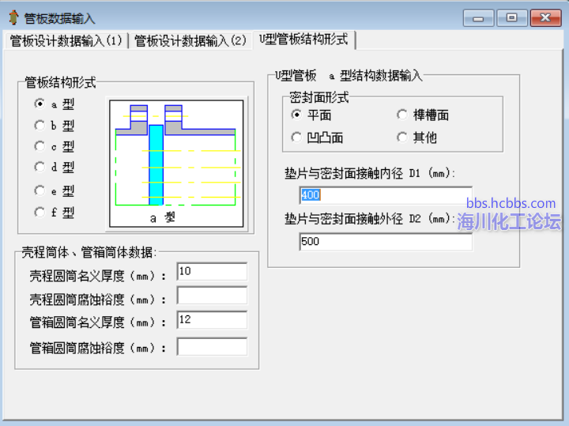Maximize the 管板数据输入 window
Image resolution: width=569 pixels, height=426 pixels.
511,17
